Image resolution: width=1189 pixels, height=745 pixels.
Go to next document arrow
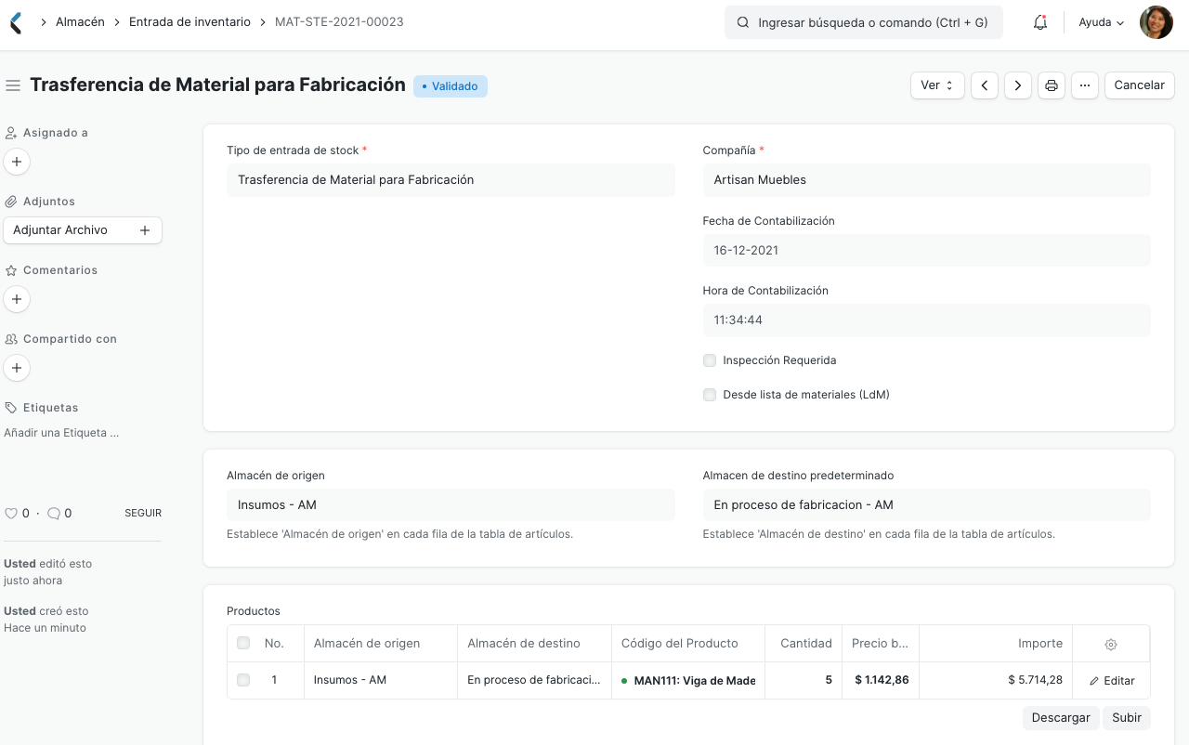pyautogui.click(x=1018, y=85)
